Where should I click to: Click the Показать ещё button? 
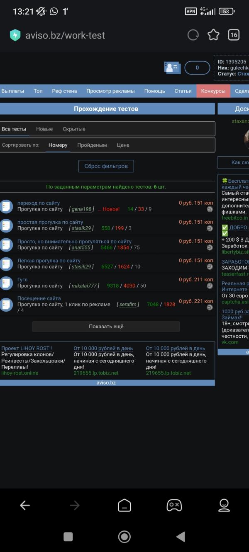106,327
